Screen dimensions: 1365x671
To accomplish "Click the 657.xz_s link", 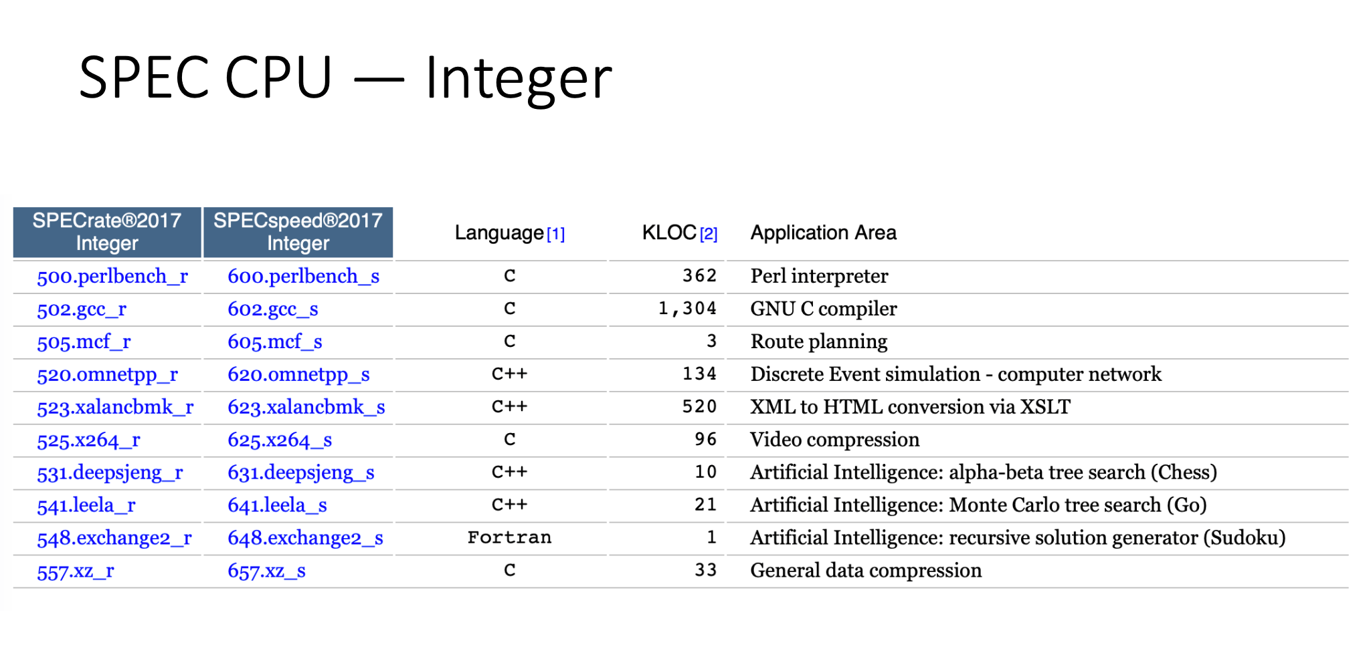I will (266, 571).
